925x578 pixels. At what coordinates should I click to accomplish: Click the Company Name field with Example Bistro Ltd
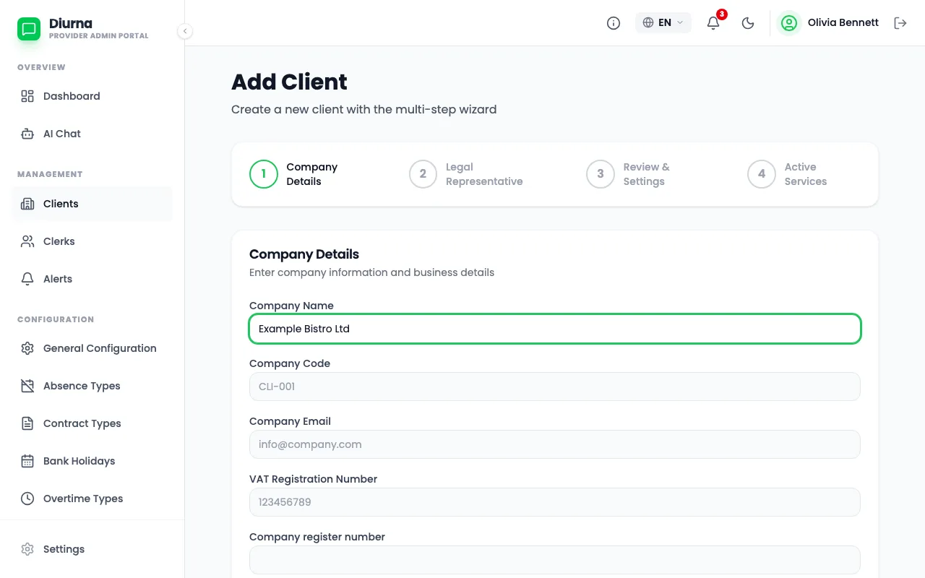click(x=555, y=329)
